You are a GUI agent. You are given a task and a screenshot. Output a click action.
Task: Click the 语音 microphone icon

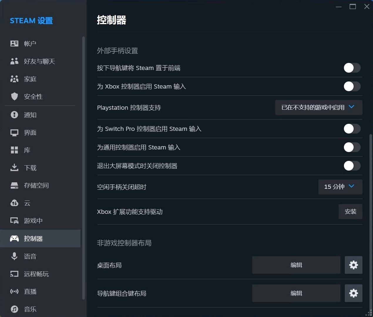[x=14, y=256]
